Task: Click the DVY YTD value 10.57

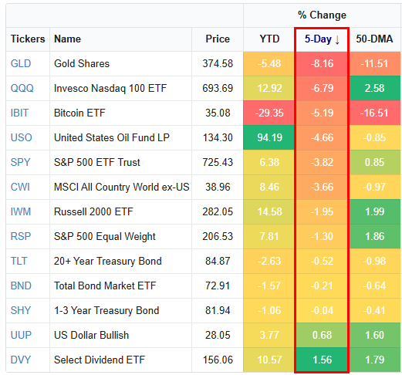Action: (x=269, y=360)
